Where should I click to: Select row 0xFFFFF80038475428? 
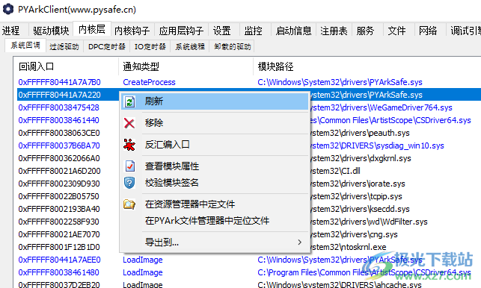coord(58,107)
